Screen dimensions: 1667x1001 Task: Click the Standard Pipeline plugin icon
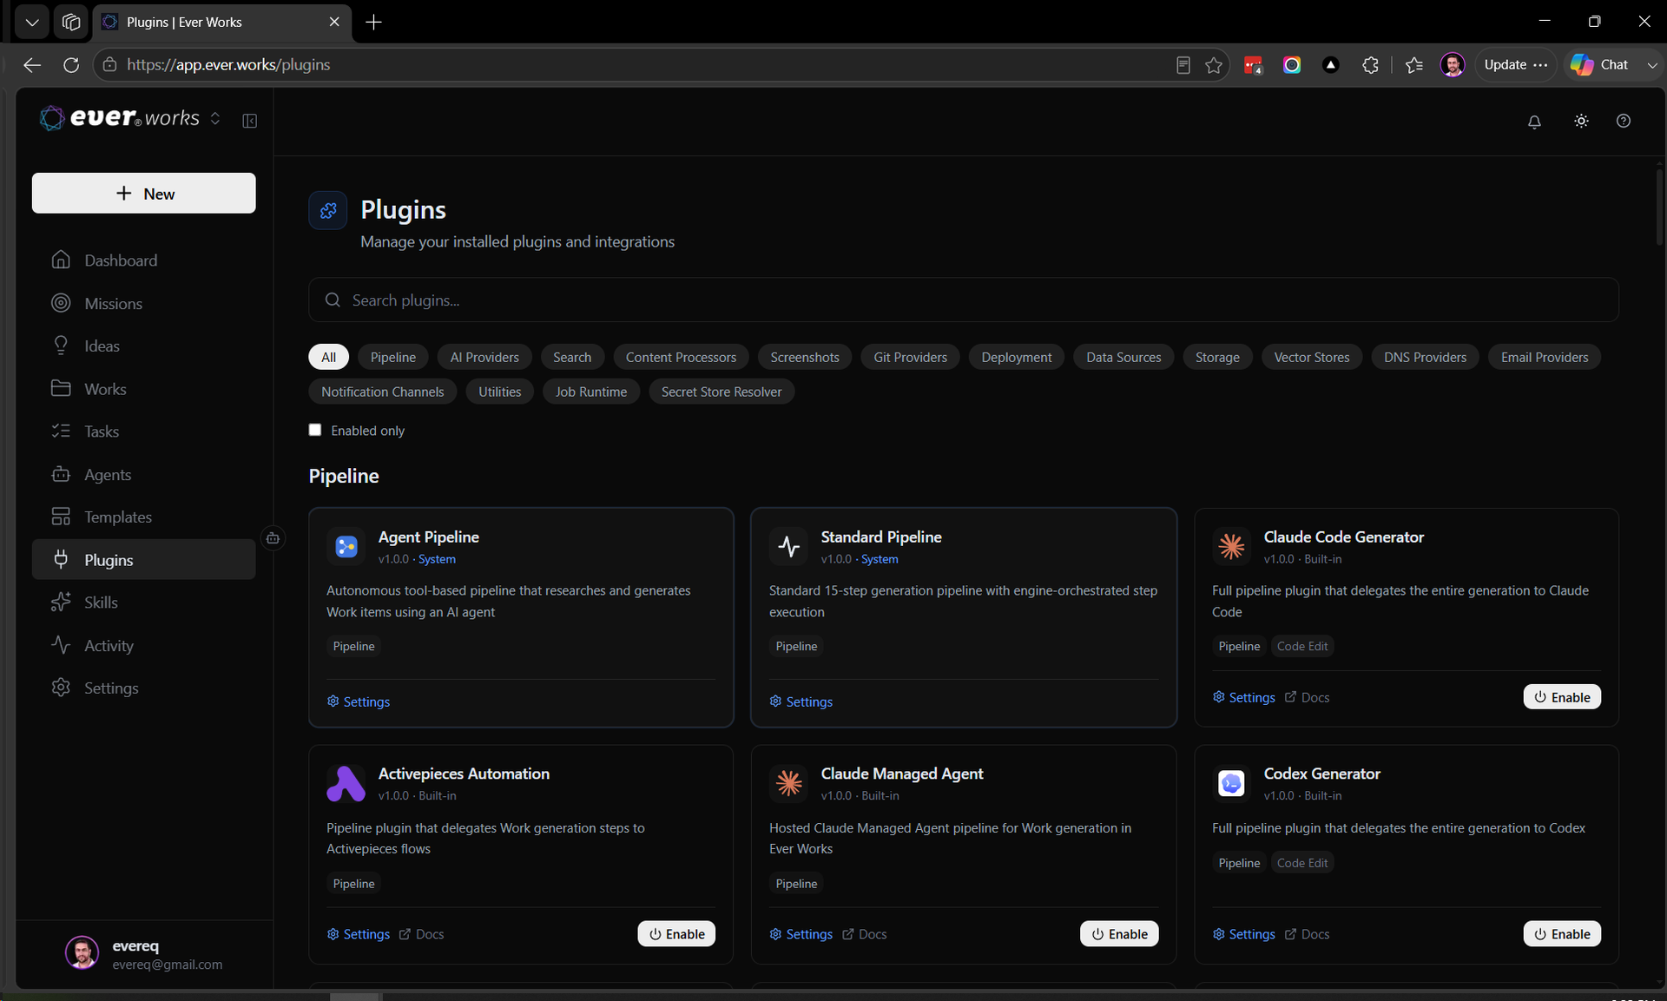[x=788, y=546]
